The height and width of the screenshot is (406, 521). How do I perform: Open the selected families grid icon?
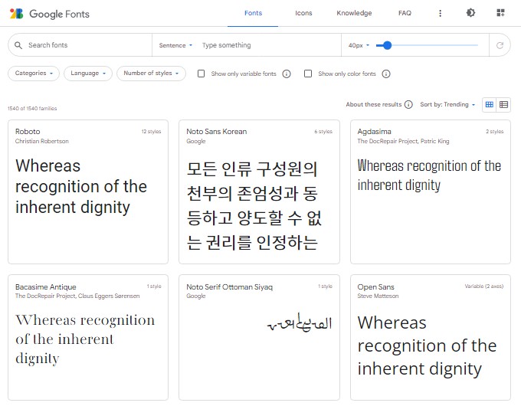[x=501, y=13]
